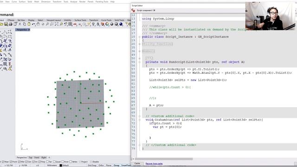This screenshot has height=167, width=297.
Task: Click the Cache button in the Script Editor
Action: 137,163
